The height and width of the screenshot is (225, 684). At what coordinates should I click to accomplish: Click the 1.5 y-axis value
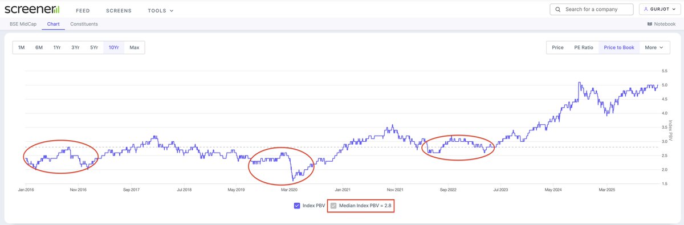(x=664, y=183)
